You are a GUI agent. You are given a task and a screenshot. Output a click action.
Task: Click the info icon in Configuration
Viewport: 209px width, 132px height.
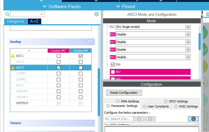(193, 119)
